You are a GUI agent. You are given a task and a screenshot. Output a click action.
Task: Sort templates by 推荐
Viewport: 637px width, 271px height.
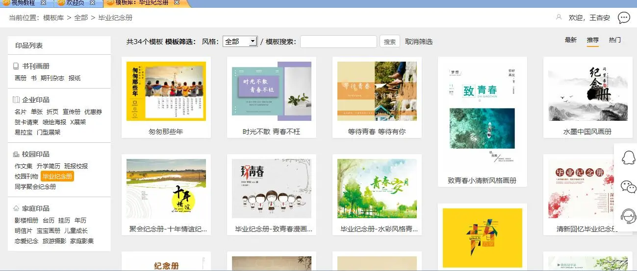click(x=593, y=40)
